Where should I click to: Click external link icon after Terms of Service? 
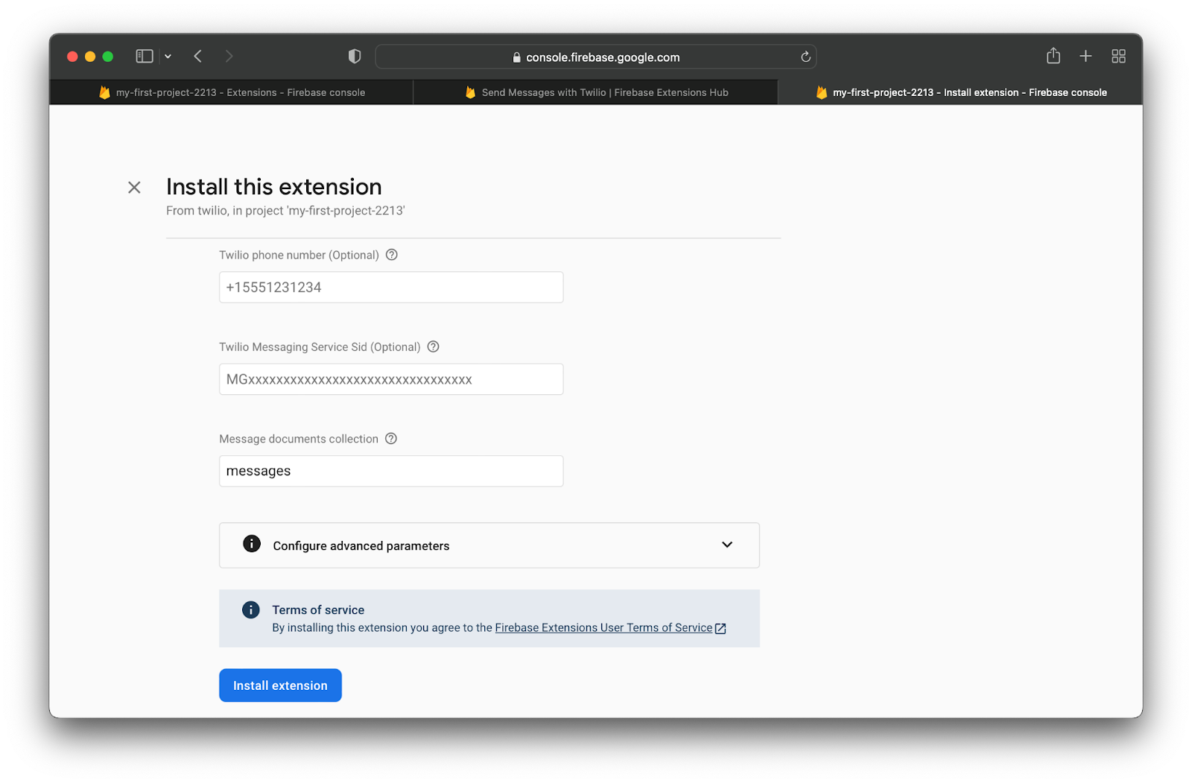point(720,629)
